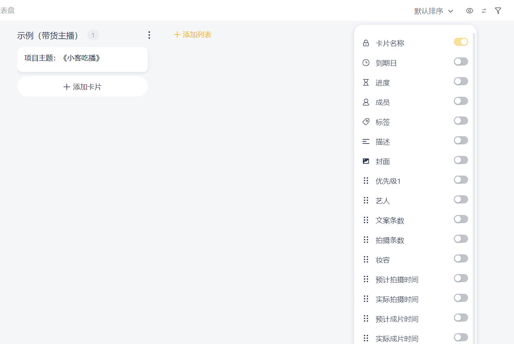514x344 pixels.
Task: Enable the 到期日 toggle
Action: tap(461, 61)
